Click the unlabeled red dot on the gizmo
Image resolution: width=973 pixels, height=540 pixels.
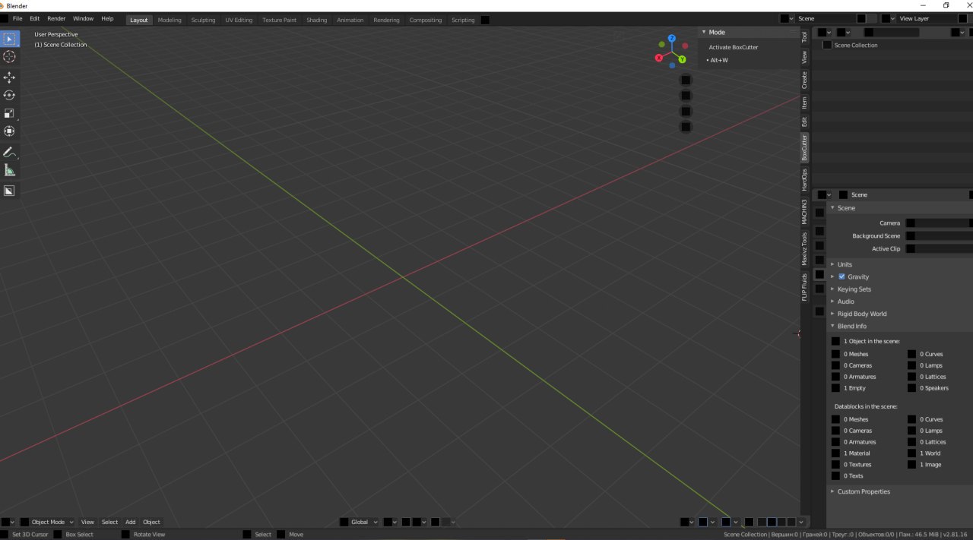[x=685, y=46]
